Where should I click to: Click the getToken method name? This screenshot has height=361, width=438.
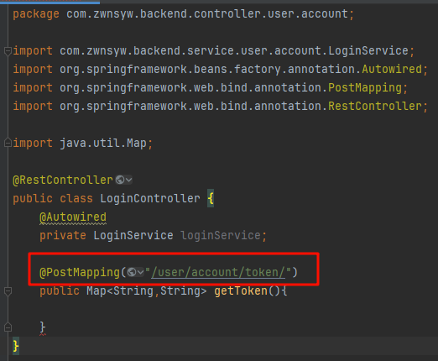tap(241, 291)
